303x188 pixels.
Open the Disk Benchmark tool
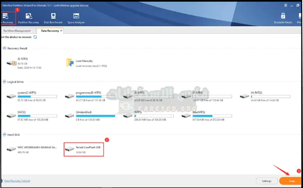click(x=53, y=17)
